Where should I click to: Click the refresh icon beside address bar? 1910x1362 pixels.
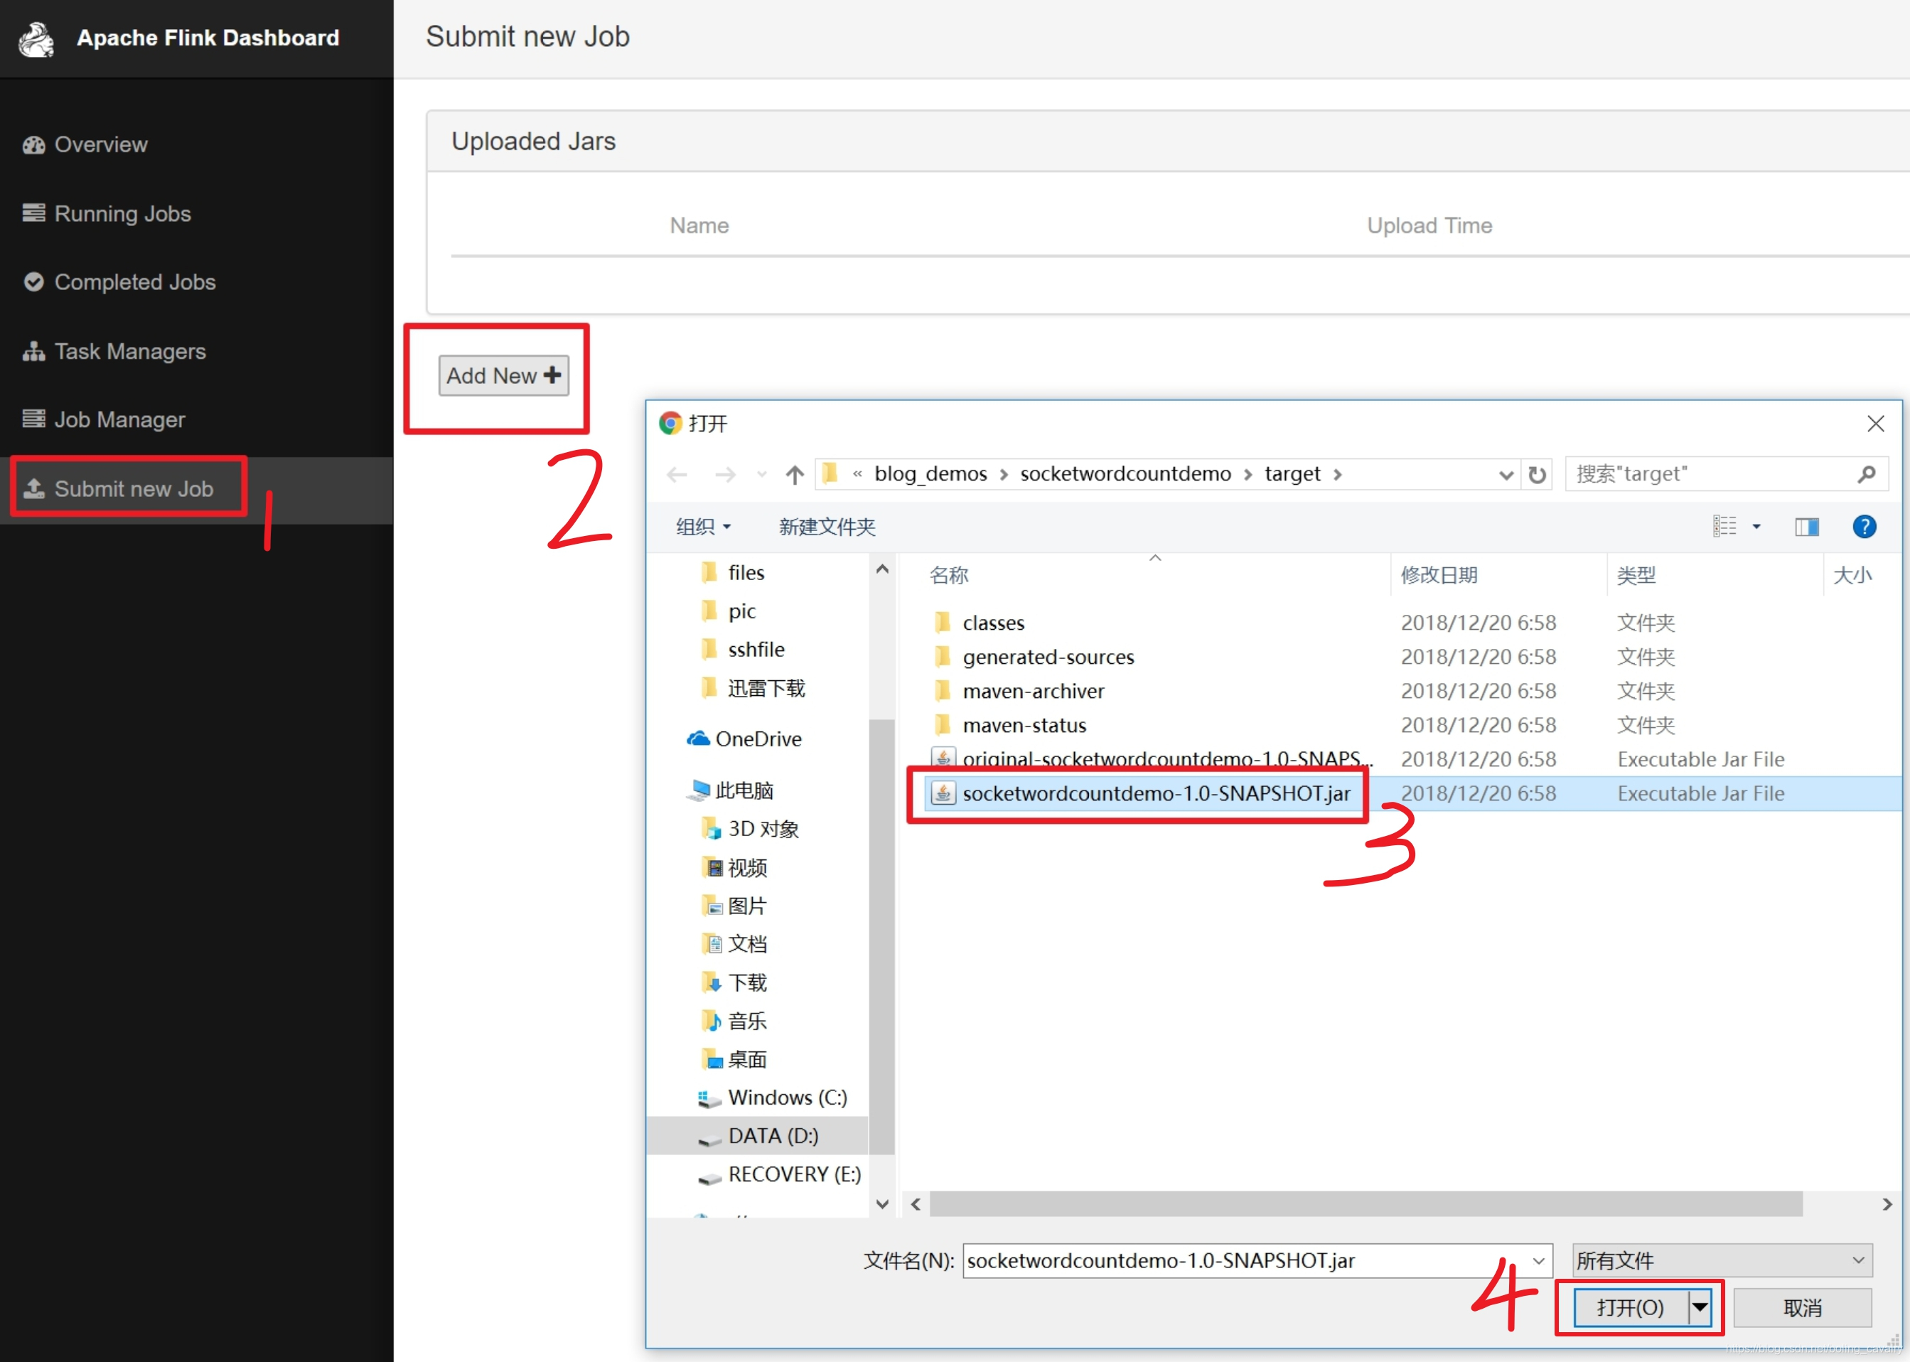1536,475
